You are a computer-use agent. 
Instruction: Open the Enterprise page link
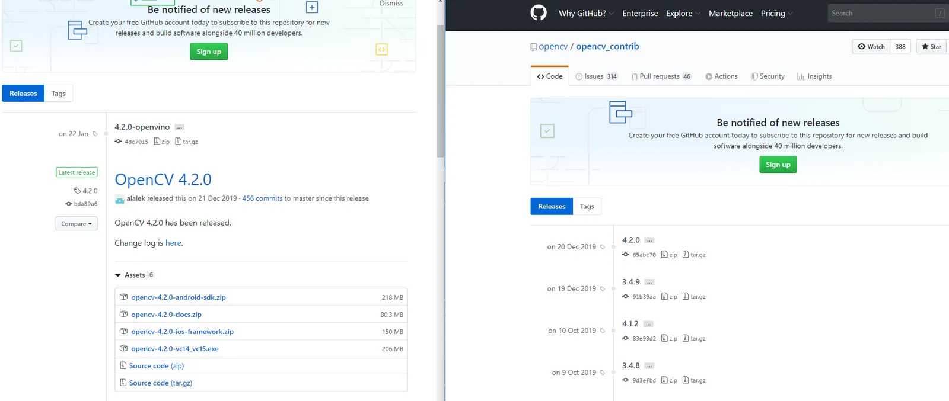coord(640,13)
